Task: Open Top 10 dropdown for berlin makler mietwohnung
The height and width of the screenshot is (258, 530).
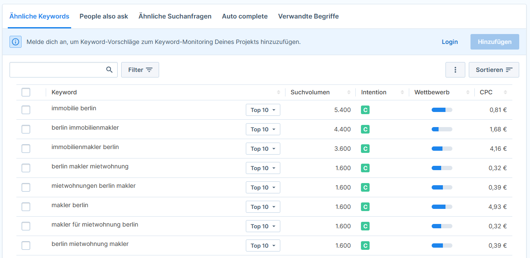Action: point(263,168)
